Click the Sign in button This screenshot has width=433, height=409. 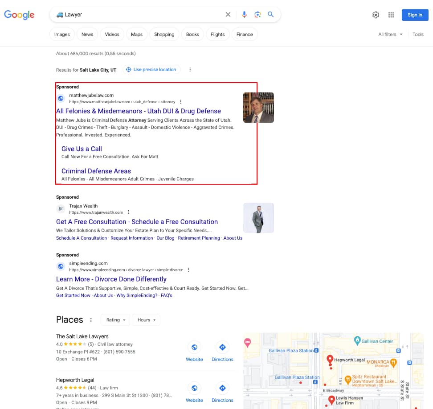(415, 15)
